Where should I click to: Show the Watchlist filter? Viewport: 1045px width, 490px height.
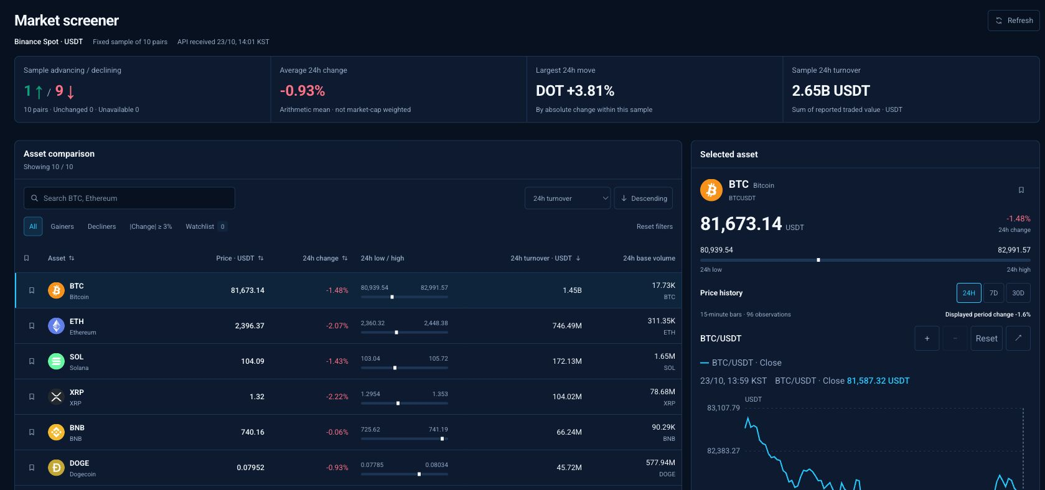tap(206, 226)
